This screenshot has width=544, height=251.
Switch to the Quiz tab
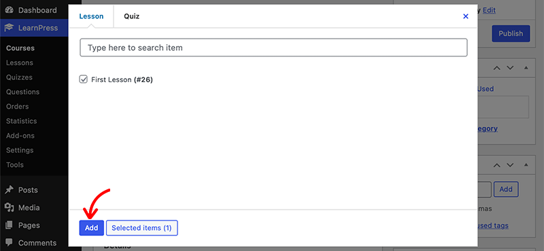(131, 16)
